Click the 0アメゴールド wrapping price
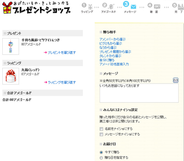Image resolution: width=184 pixels, height=161 pixels. tap(30, 74)
